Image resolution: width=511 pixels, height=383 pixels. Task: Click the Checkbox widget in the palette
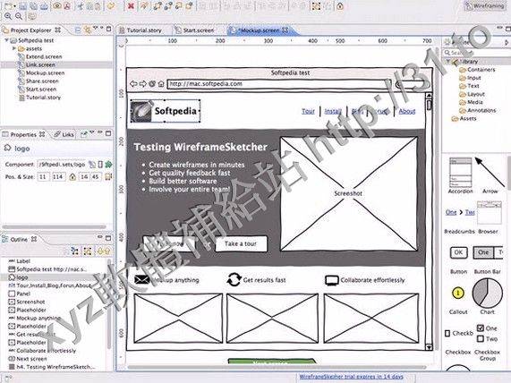(x=459, y=333)
